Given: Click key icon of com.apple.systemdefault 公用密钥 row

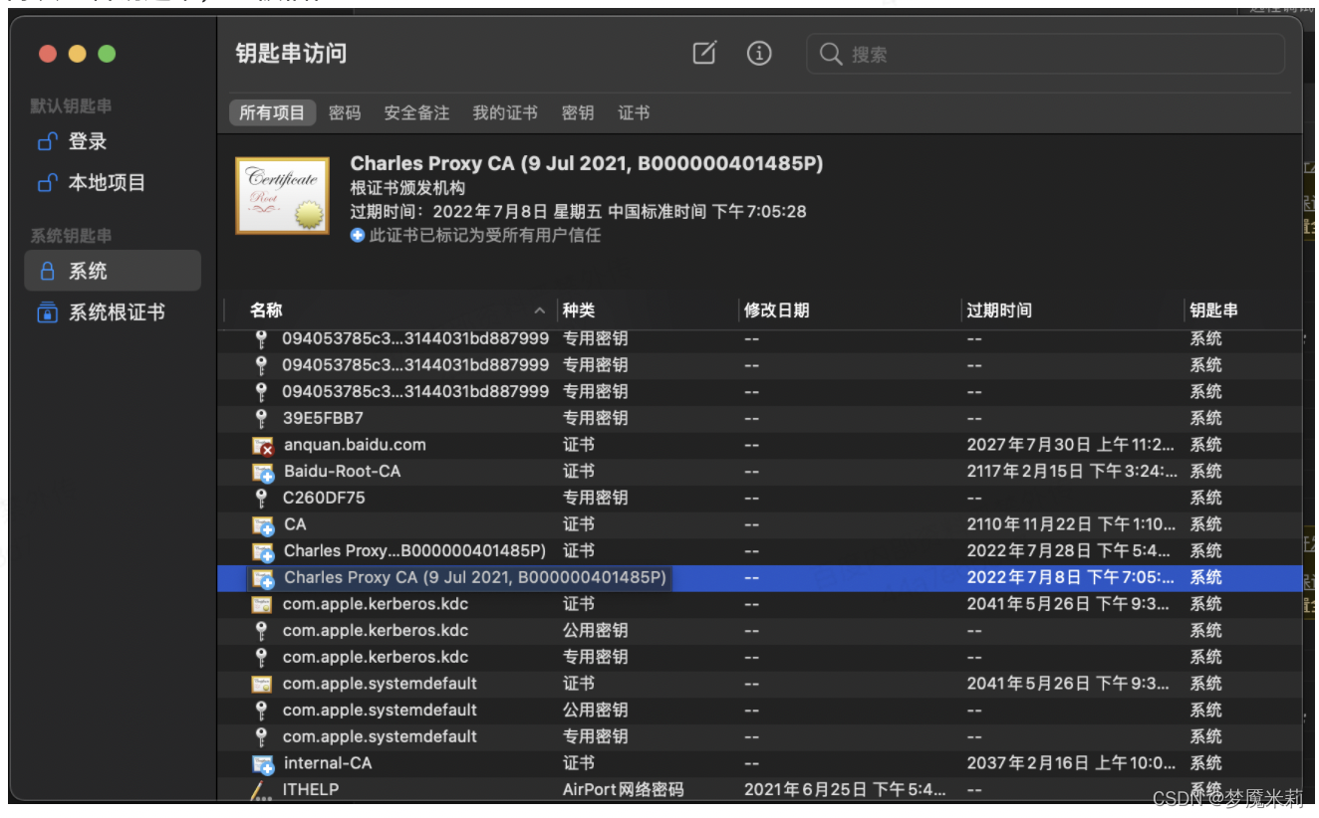Looking at the screenshot, I should pos(261,711).
